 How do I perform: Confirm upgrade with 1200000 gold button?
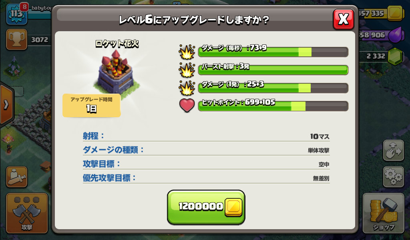[206, 207]
